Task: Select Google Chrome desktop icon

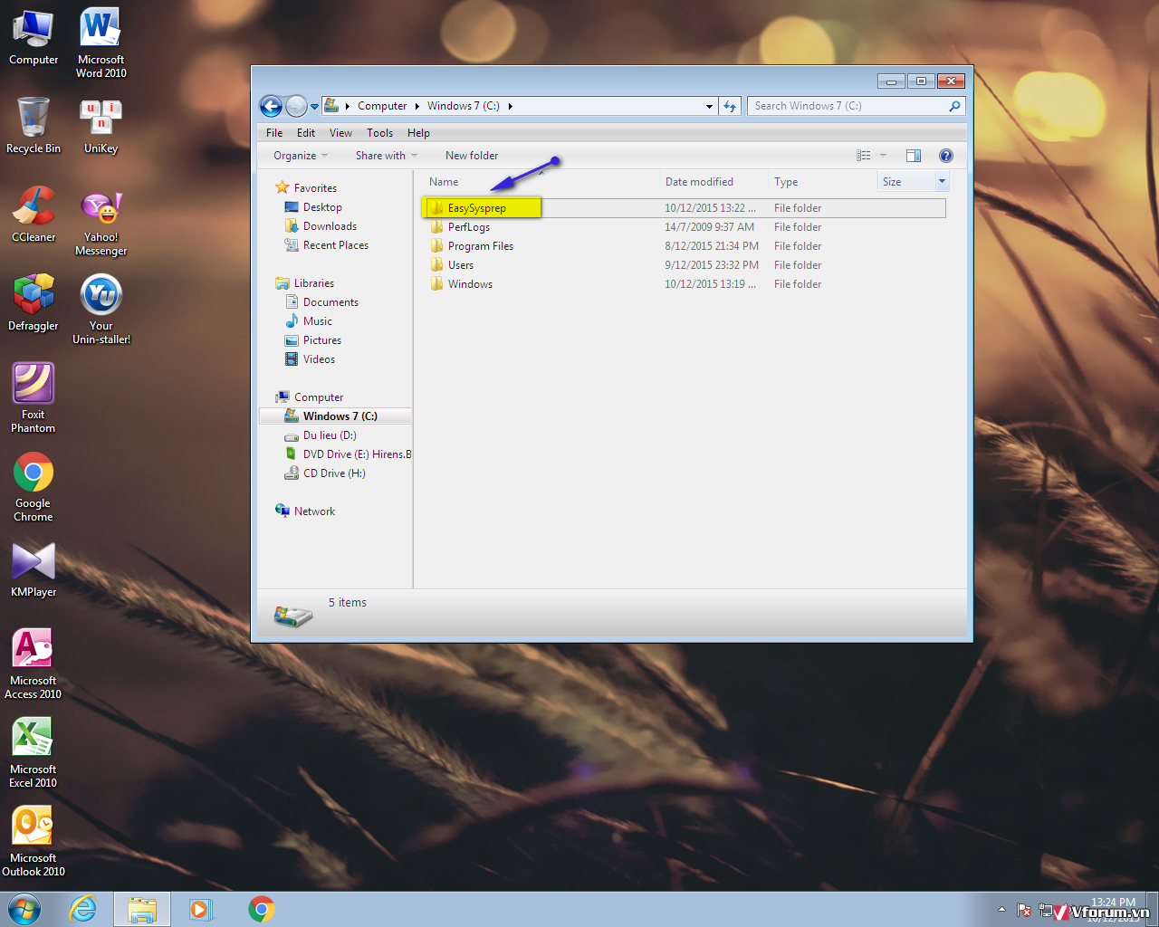Action: pyautogui.click(x=34, y=486)
